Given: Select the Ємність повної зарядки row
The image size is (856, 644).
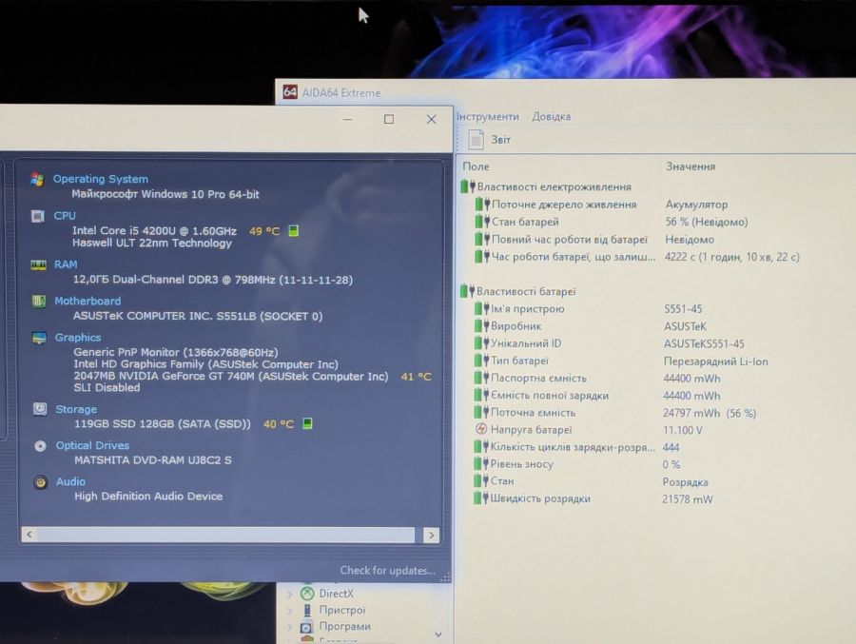Looking at the screenshot, I should [x=596, y=396].
